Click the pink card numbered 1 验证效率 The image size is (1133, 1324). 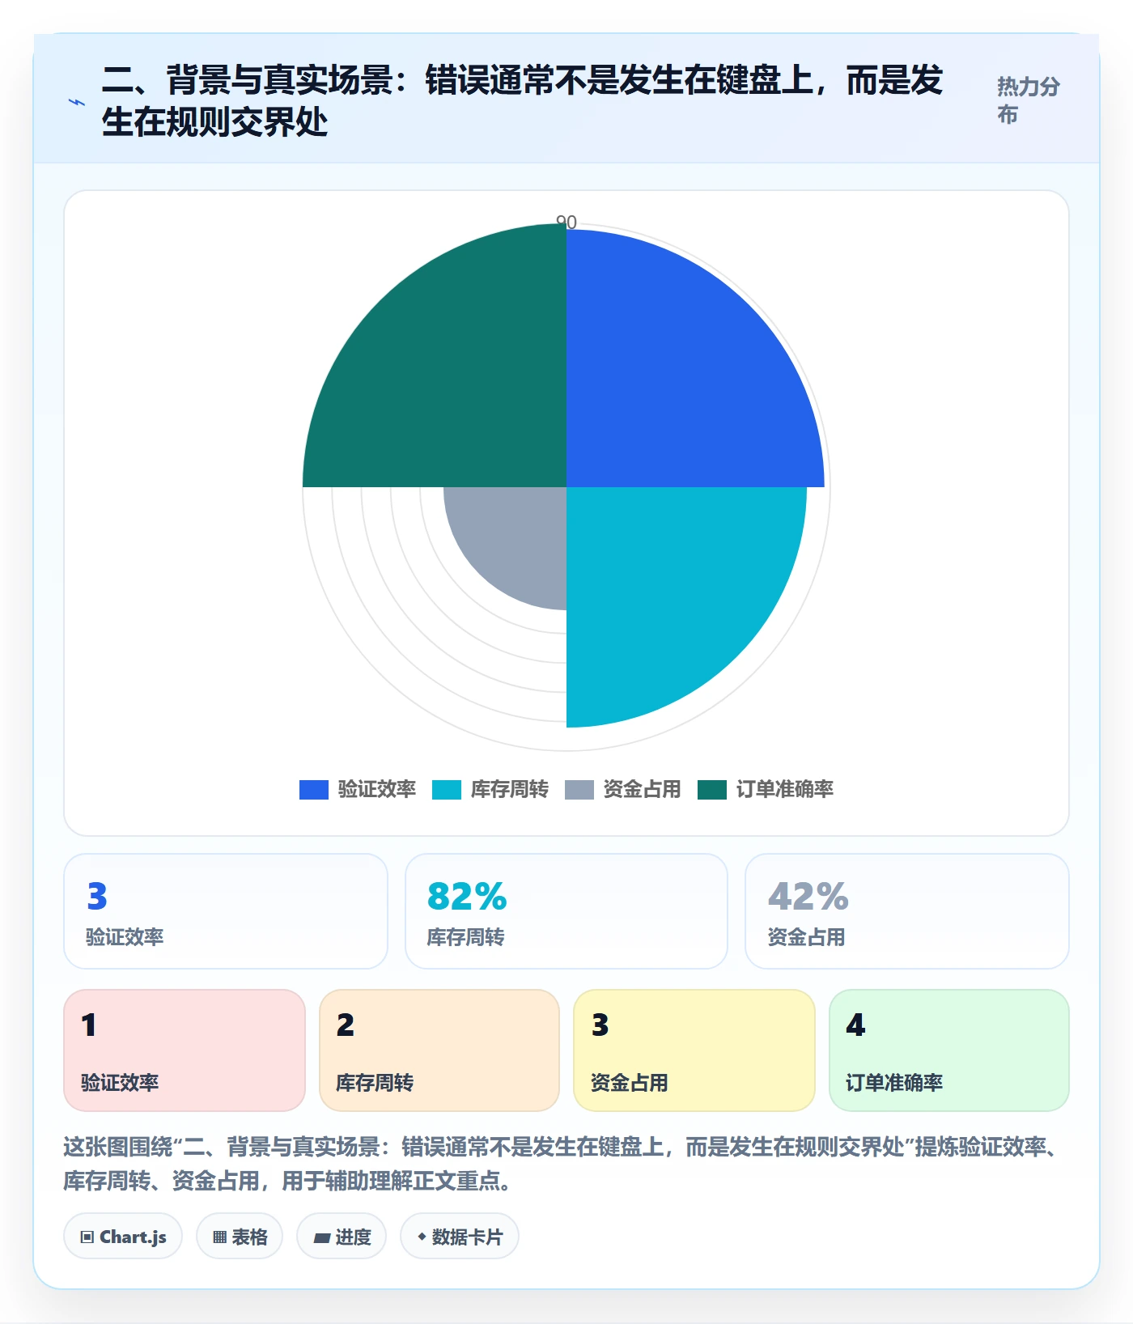[185, 1050]
